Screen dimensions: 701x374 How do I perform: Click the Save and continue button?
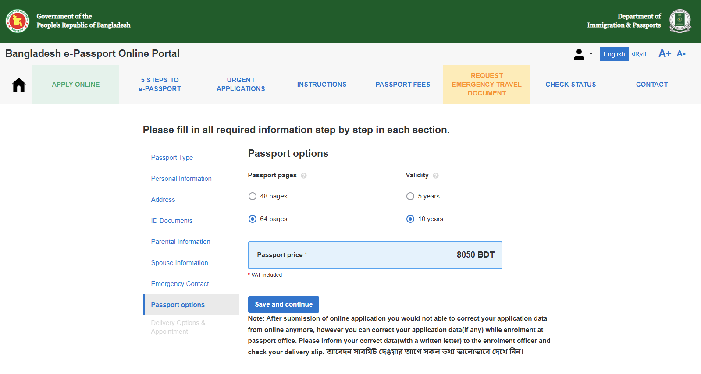click(284, 304)
